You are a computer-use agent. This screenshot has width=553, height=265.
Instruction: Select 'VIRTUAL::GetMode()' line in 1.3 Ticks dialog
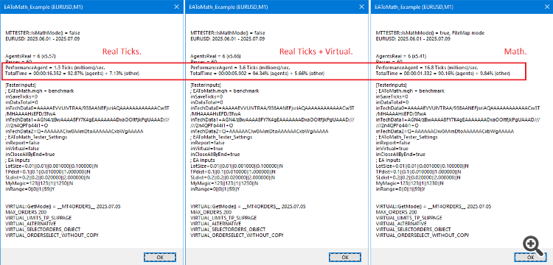(x=63, y=206)
